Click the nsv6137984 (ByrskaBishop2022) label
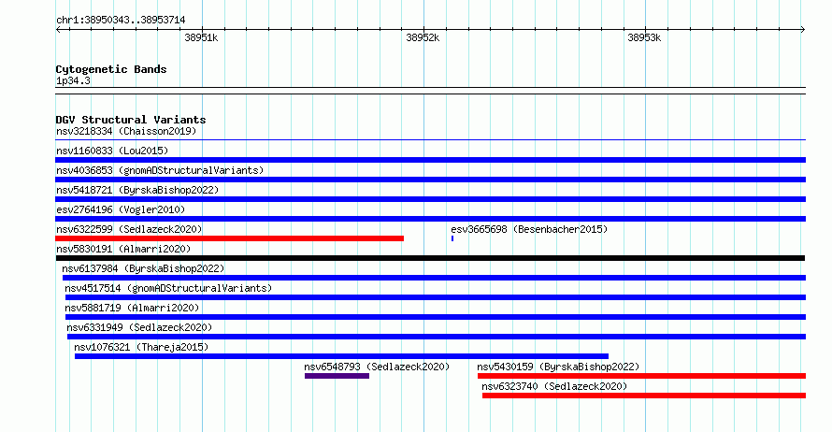Screen dimensions: 832x432 point(143,268)
